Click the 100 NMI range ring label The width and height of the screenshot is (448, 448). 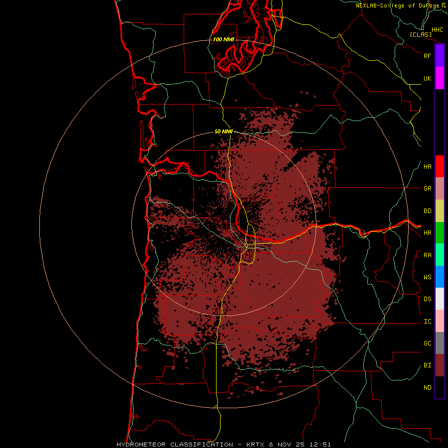pos(224,39)
